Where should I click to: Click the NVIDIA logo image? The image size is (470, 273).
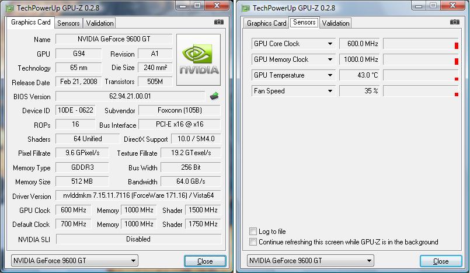199,60
